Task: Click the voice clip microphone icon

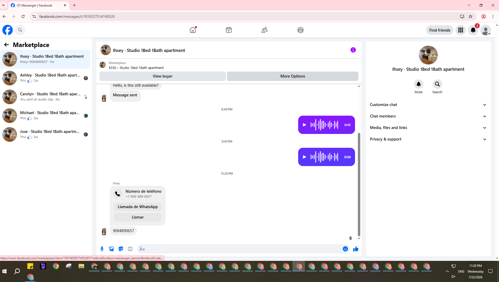Action: point(102,249)
